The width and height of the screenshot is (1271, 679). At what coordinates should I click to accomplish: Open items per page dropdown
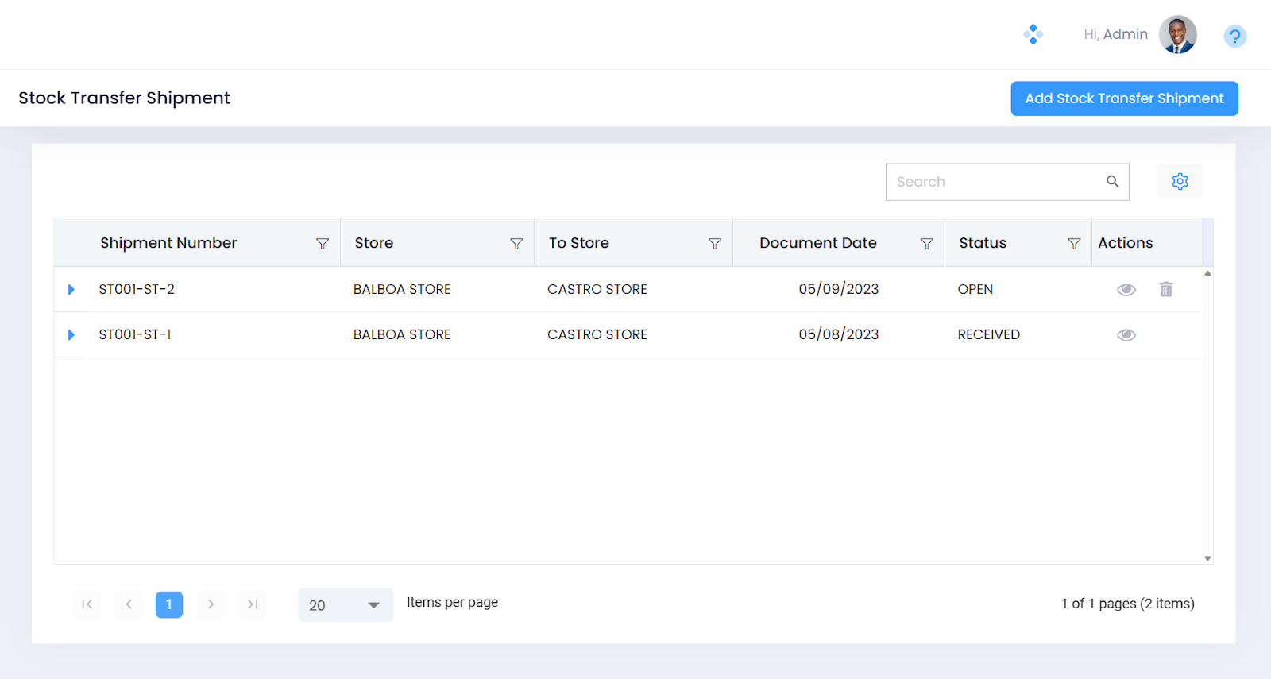click(x=346, y=605)
